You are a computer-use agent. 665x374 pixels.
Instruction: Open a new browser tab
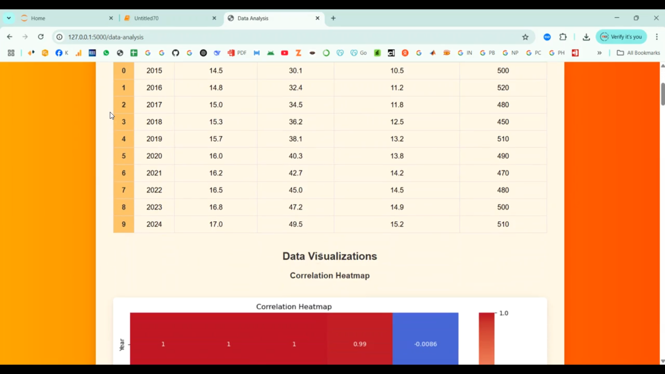click(x=333, y=18)
